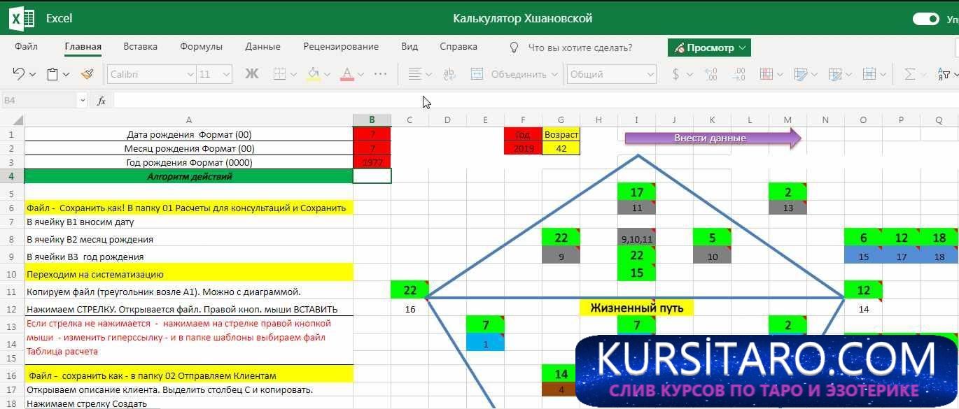The image size is (959, 409).
Task: Toggle the switch in the title bar
Action: 925,19
